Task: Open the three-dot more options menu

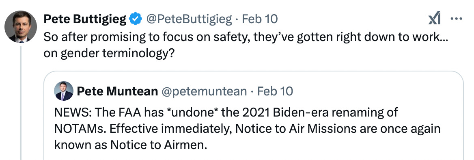Action: pos(457,19)
